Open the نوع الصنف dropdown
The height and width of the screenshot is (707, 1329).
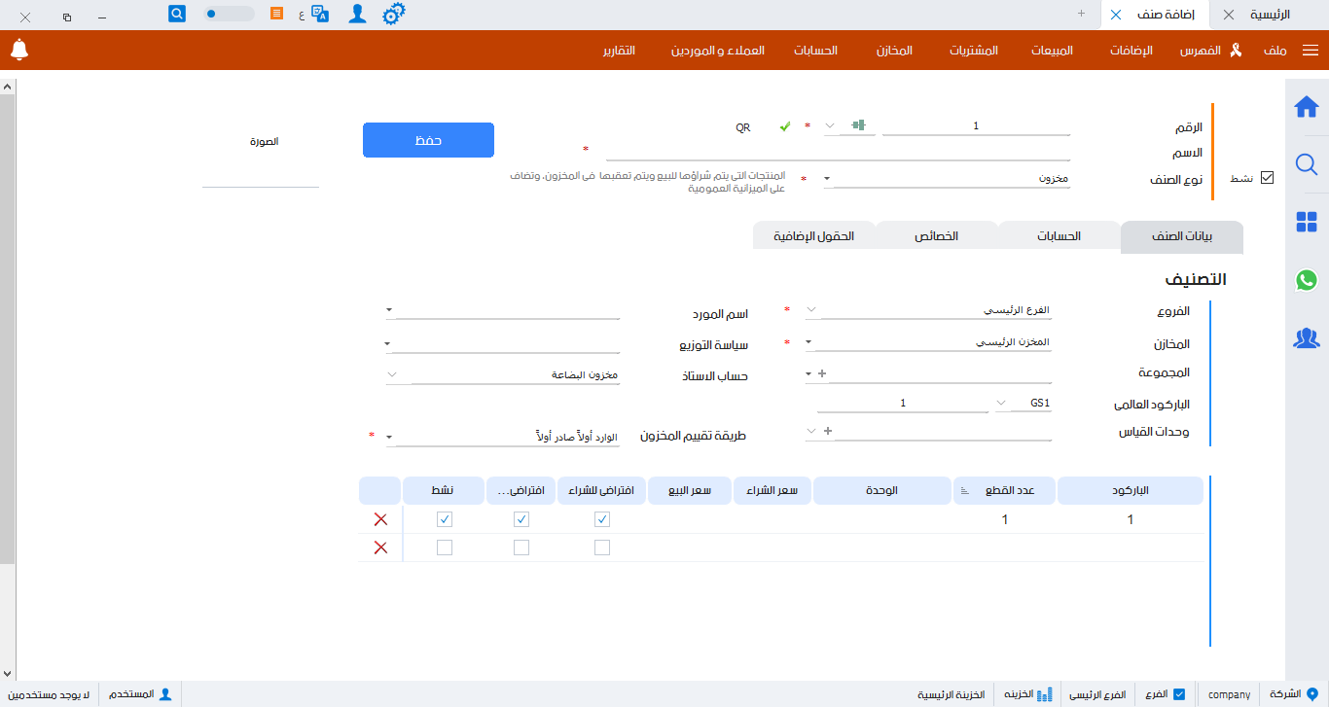826,179
